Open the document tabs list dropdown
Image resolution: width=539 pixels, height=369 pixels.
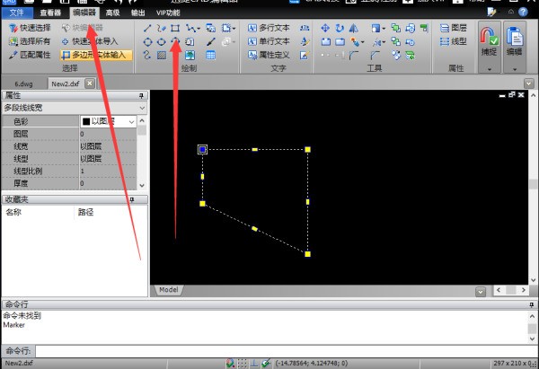coord(529,83)
